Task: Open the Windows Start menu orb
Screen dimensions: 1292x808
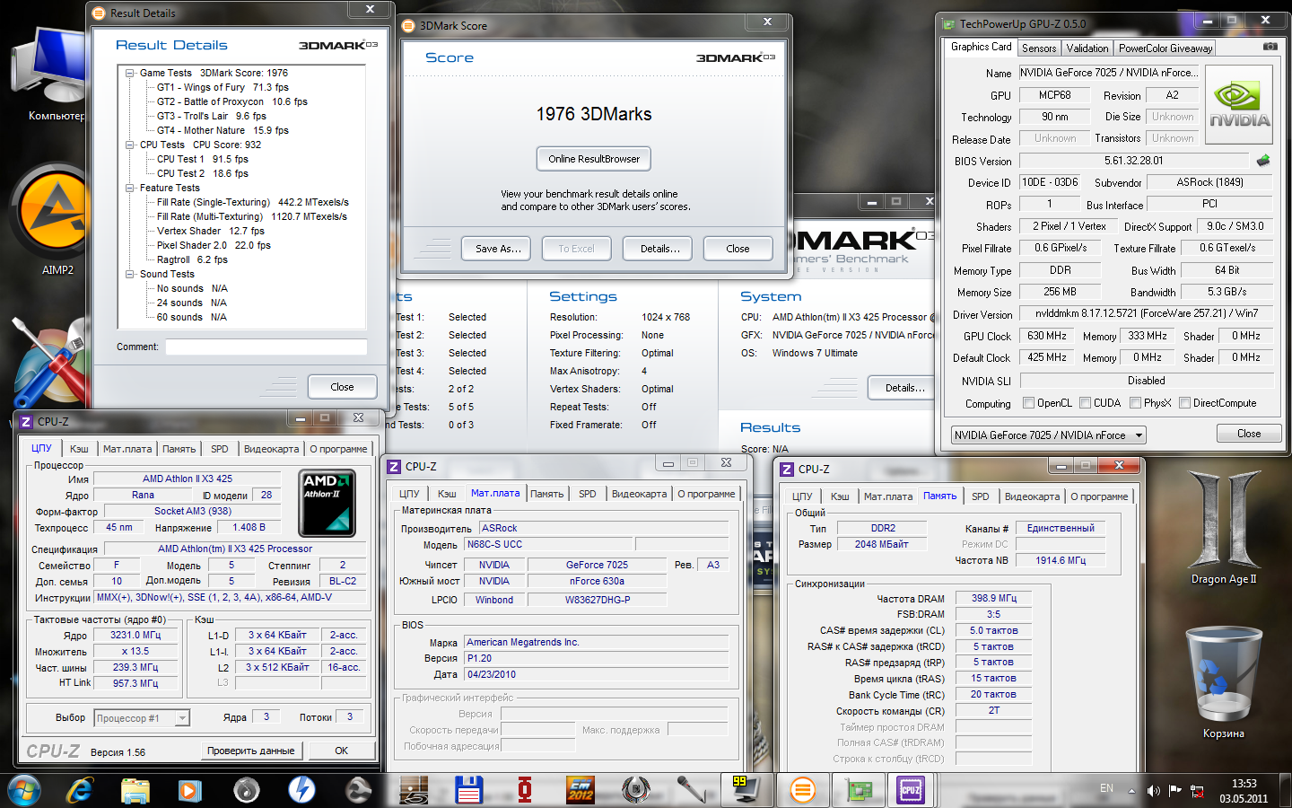Action: pos(24,790)
